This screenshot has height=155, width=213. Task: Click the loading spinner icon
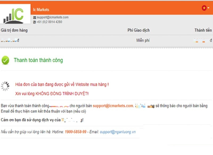5,86
